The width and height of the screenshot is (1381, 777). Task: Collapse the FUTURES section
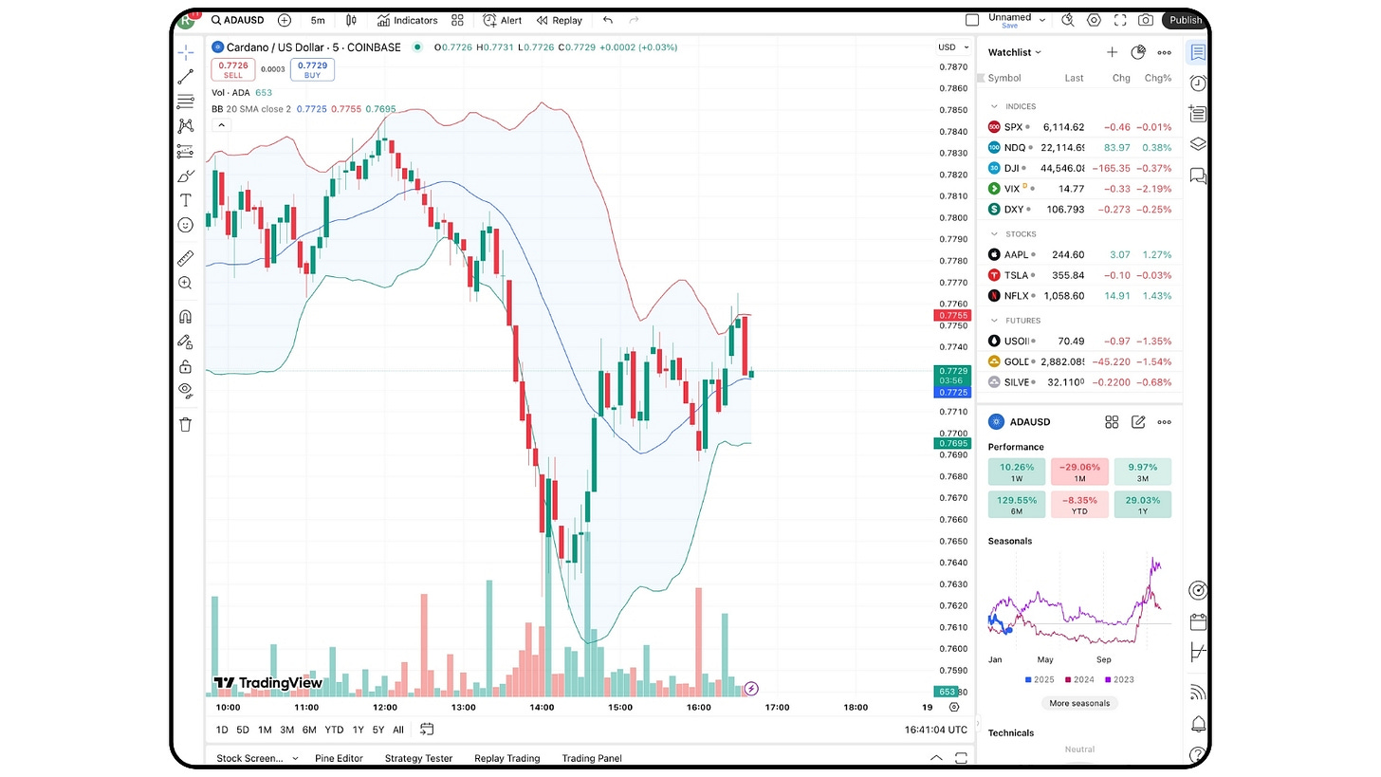994,321
